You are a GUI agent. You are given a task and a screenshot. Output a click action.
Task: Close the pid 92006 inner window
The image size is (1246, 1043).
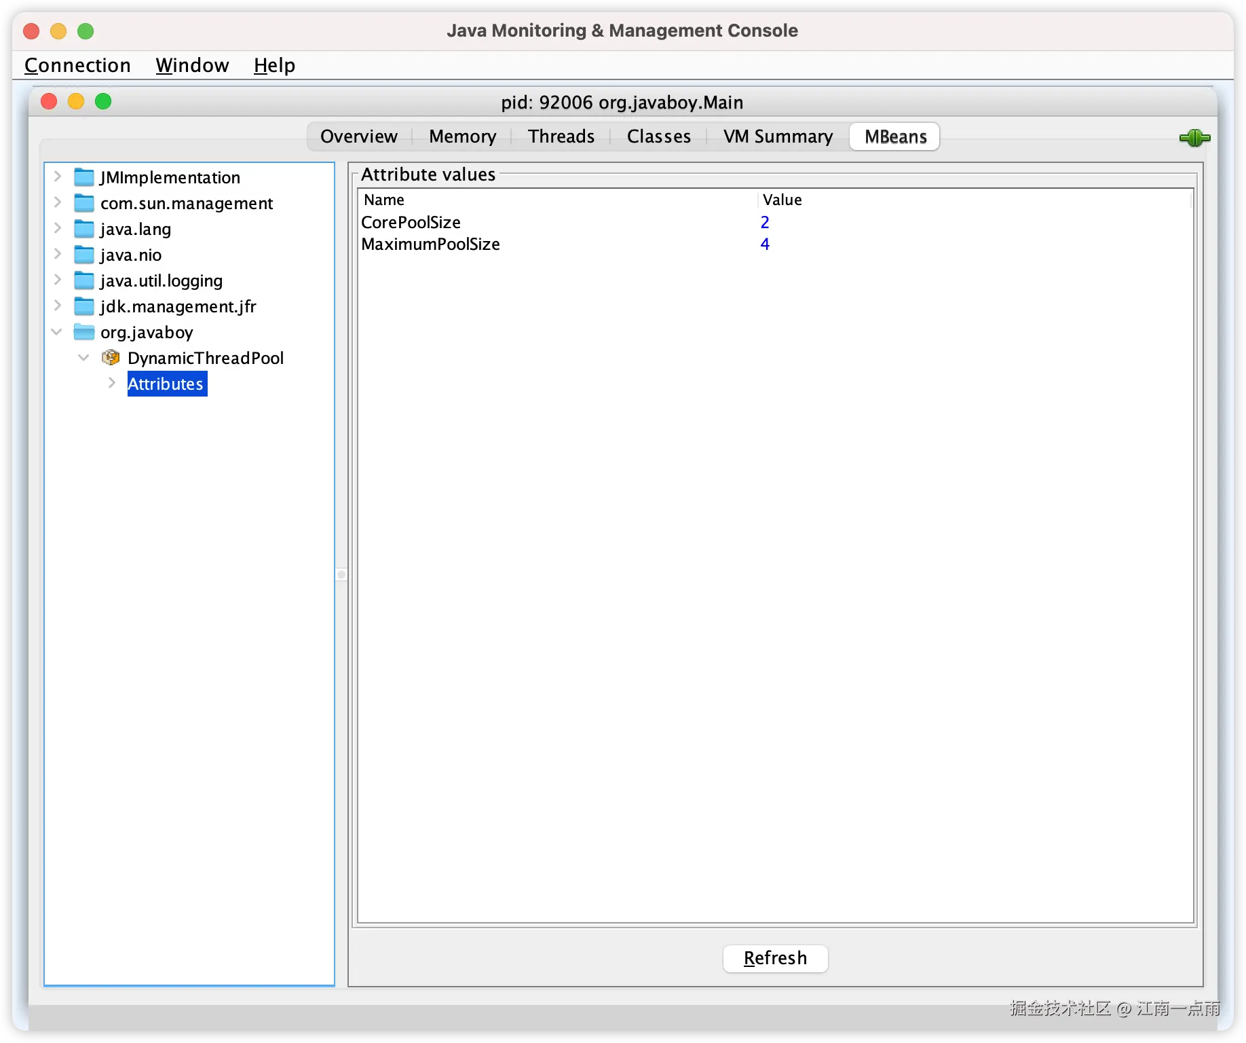(x=49, y=101)
